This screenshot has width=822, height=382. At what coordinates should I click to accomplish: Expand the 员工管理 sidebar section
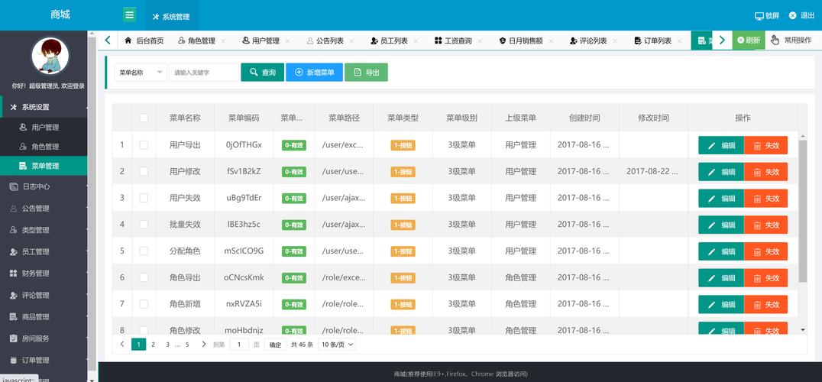click(x=44, y=252)
